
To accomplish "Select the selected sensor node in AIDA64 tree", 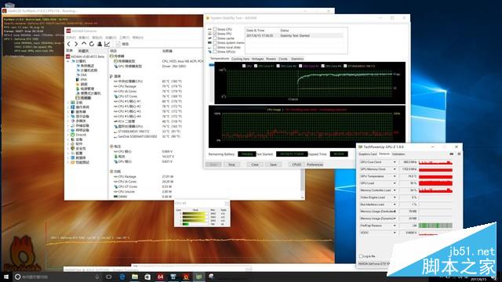I will [x=84, y=98].
